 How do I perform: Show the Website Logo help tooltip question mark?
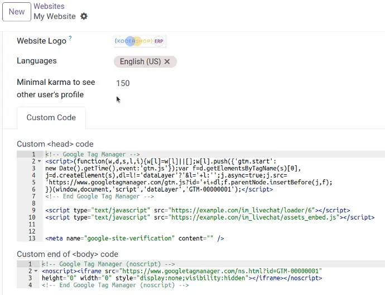click(x=70, y=38)
